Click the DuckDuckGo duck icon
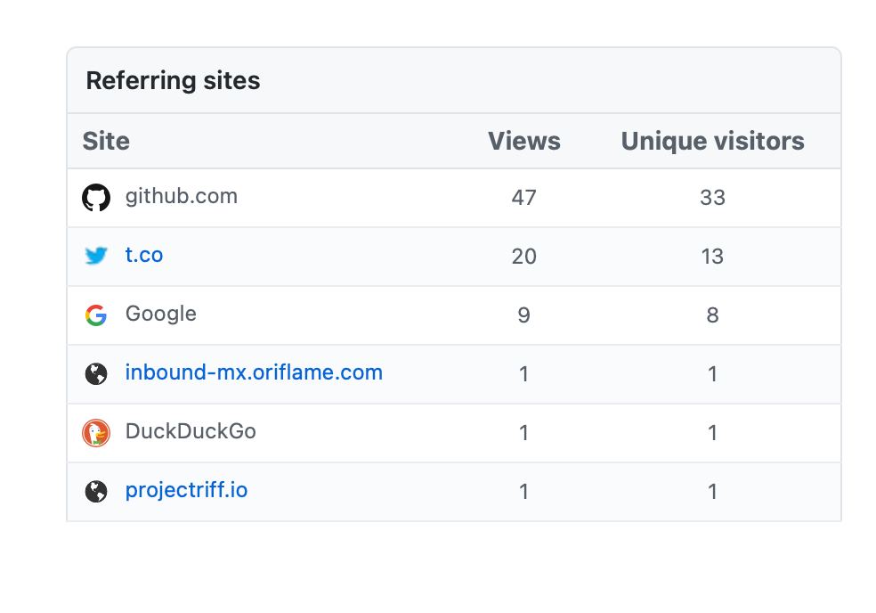 click(x=96, y=432)
